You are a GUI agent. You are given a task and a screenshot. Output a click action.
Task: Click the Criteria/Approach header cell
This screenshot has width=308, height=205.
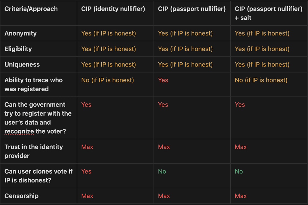(31, 9)
